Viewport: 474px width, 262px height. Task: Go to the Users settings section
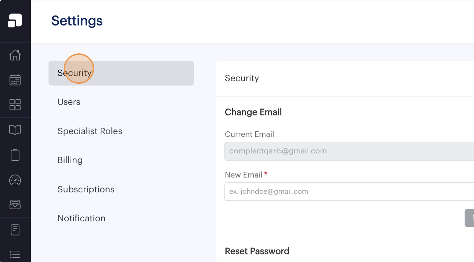click(69, 102)
